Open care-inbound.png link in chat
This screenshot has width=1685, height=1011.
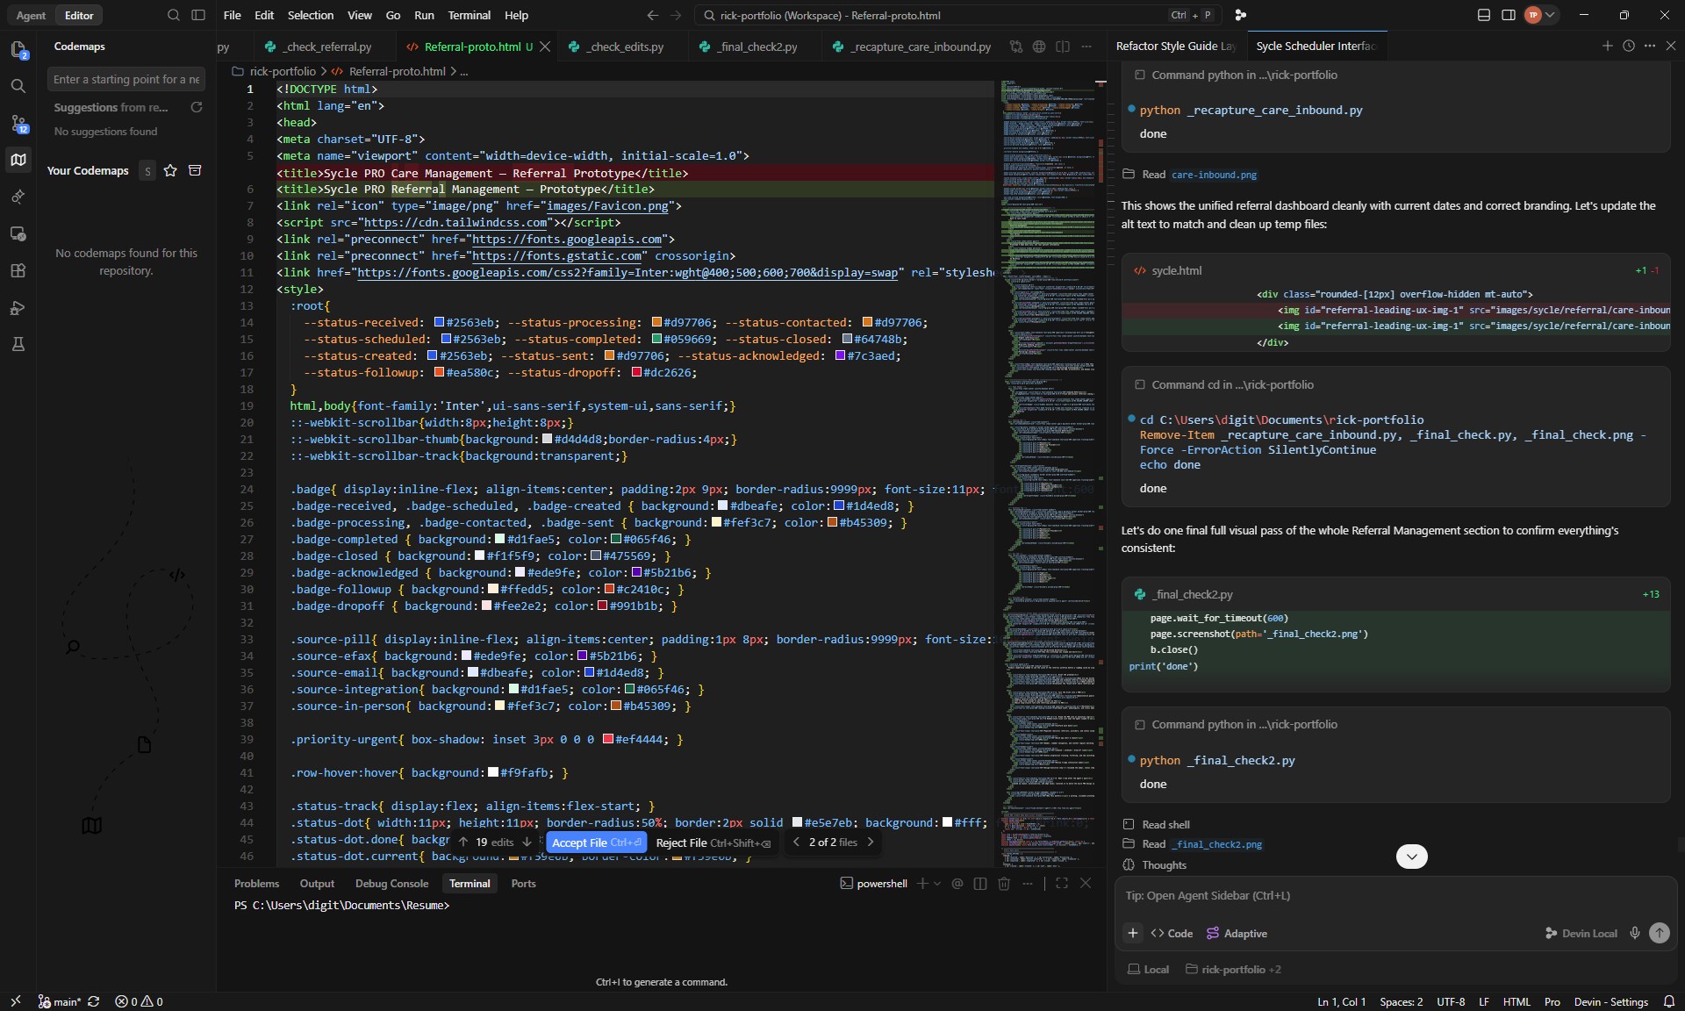click(1214, 175)
